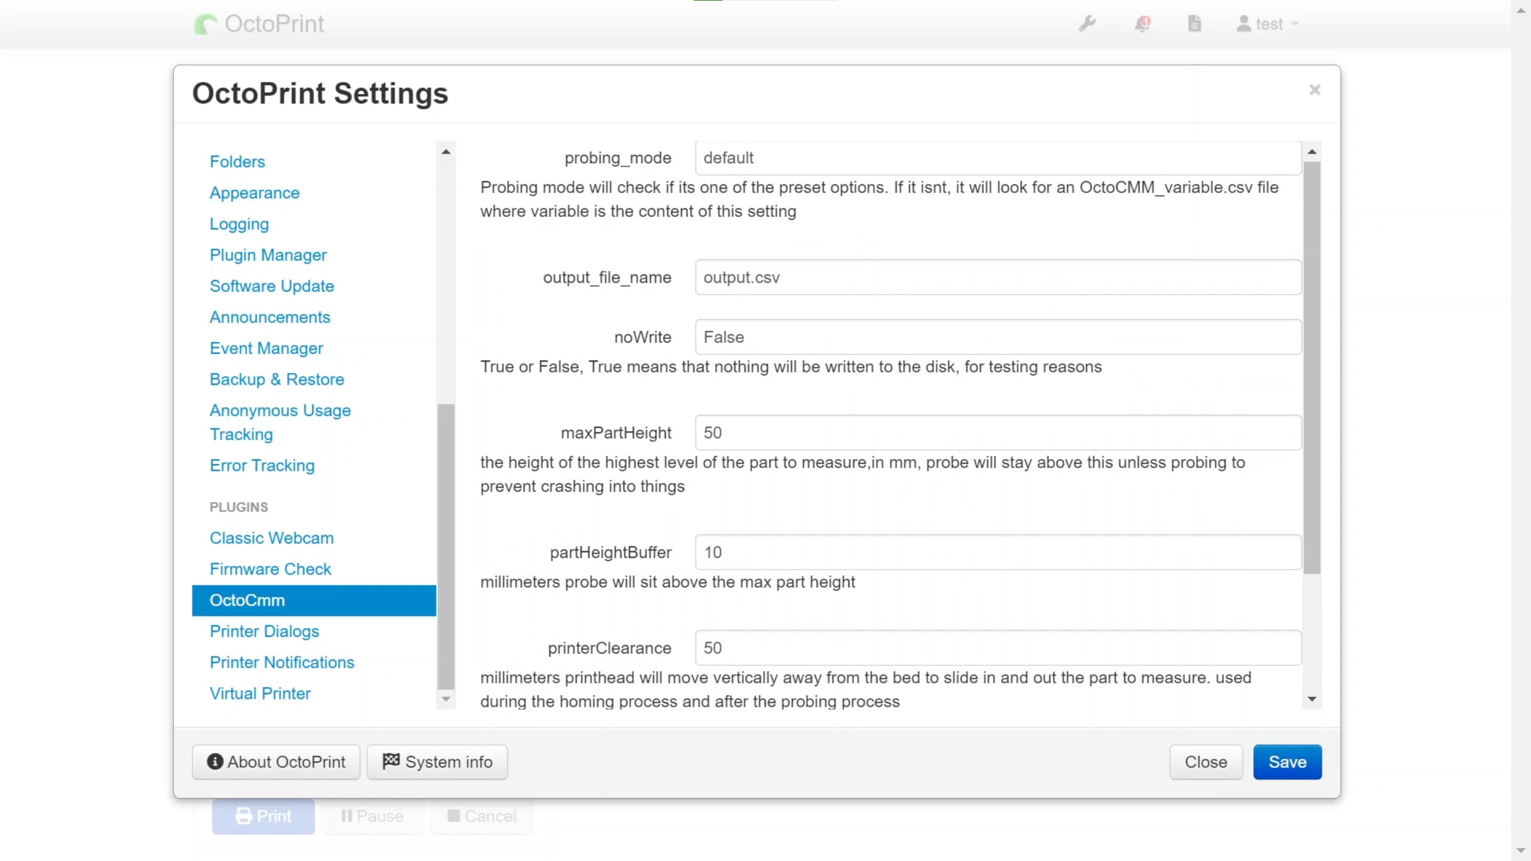Expand the test user dropdown
1531x861 pixels.
click(1267, 24)
